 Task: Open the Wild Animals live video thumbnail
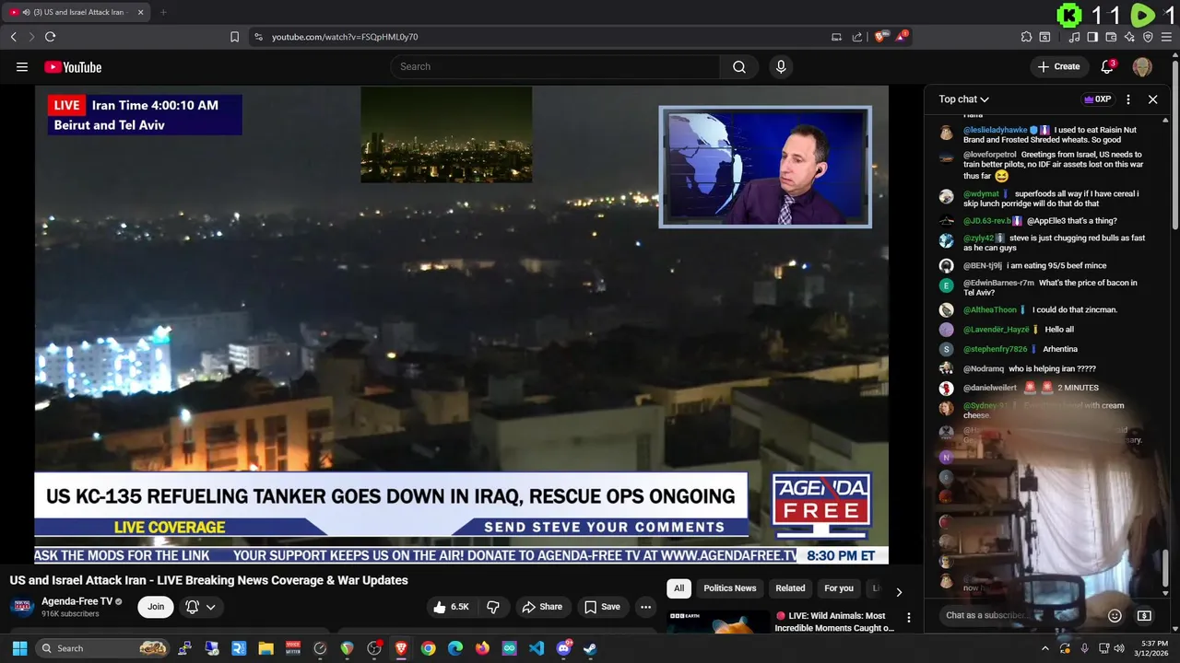pos(718,622)
